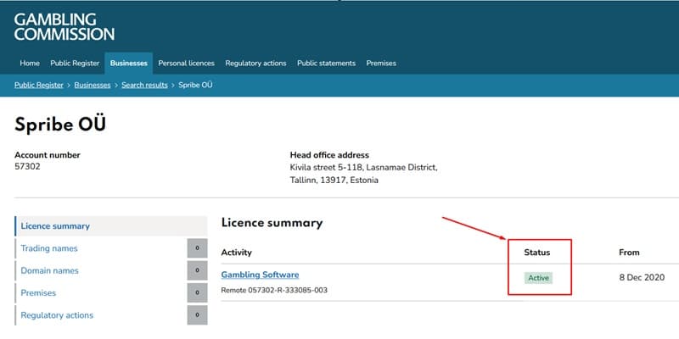Select the Tallinn, 13917, Estonia address line
The height and width of the screenshot is (339, 679).
click(334, 181)
